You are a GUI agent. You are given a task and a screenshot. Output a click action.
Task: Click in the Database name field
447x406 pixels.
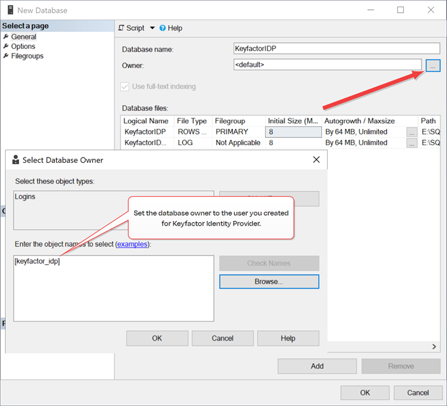coord(336,48)
